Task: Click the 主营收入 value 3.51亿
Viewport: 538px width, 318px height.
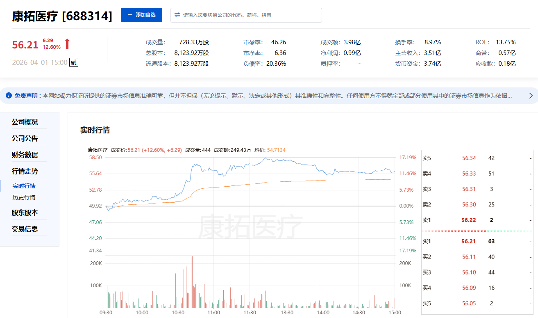Action: click(432, 53)
